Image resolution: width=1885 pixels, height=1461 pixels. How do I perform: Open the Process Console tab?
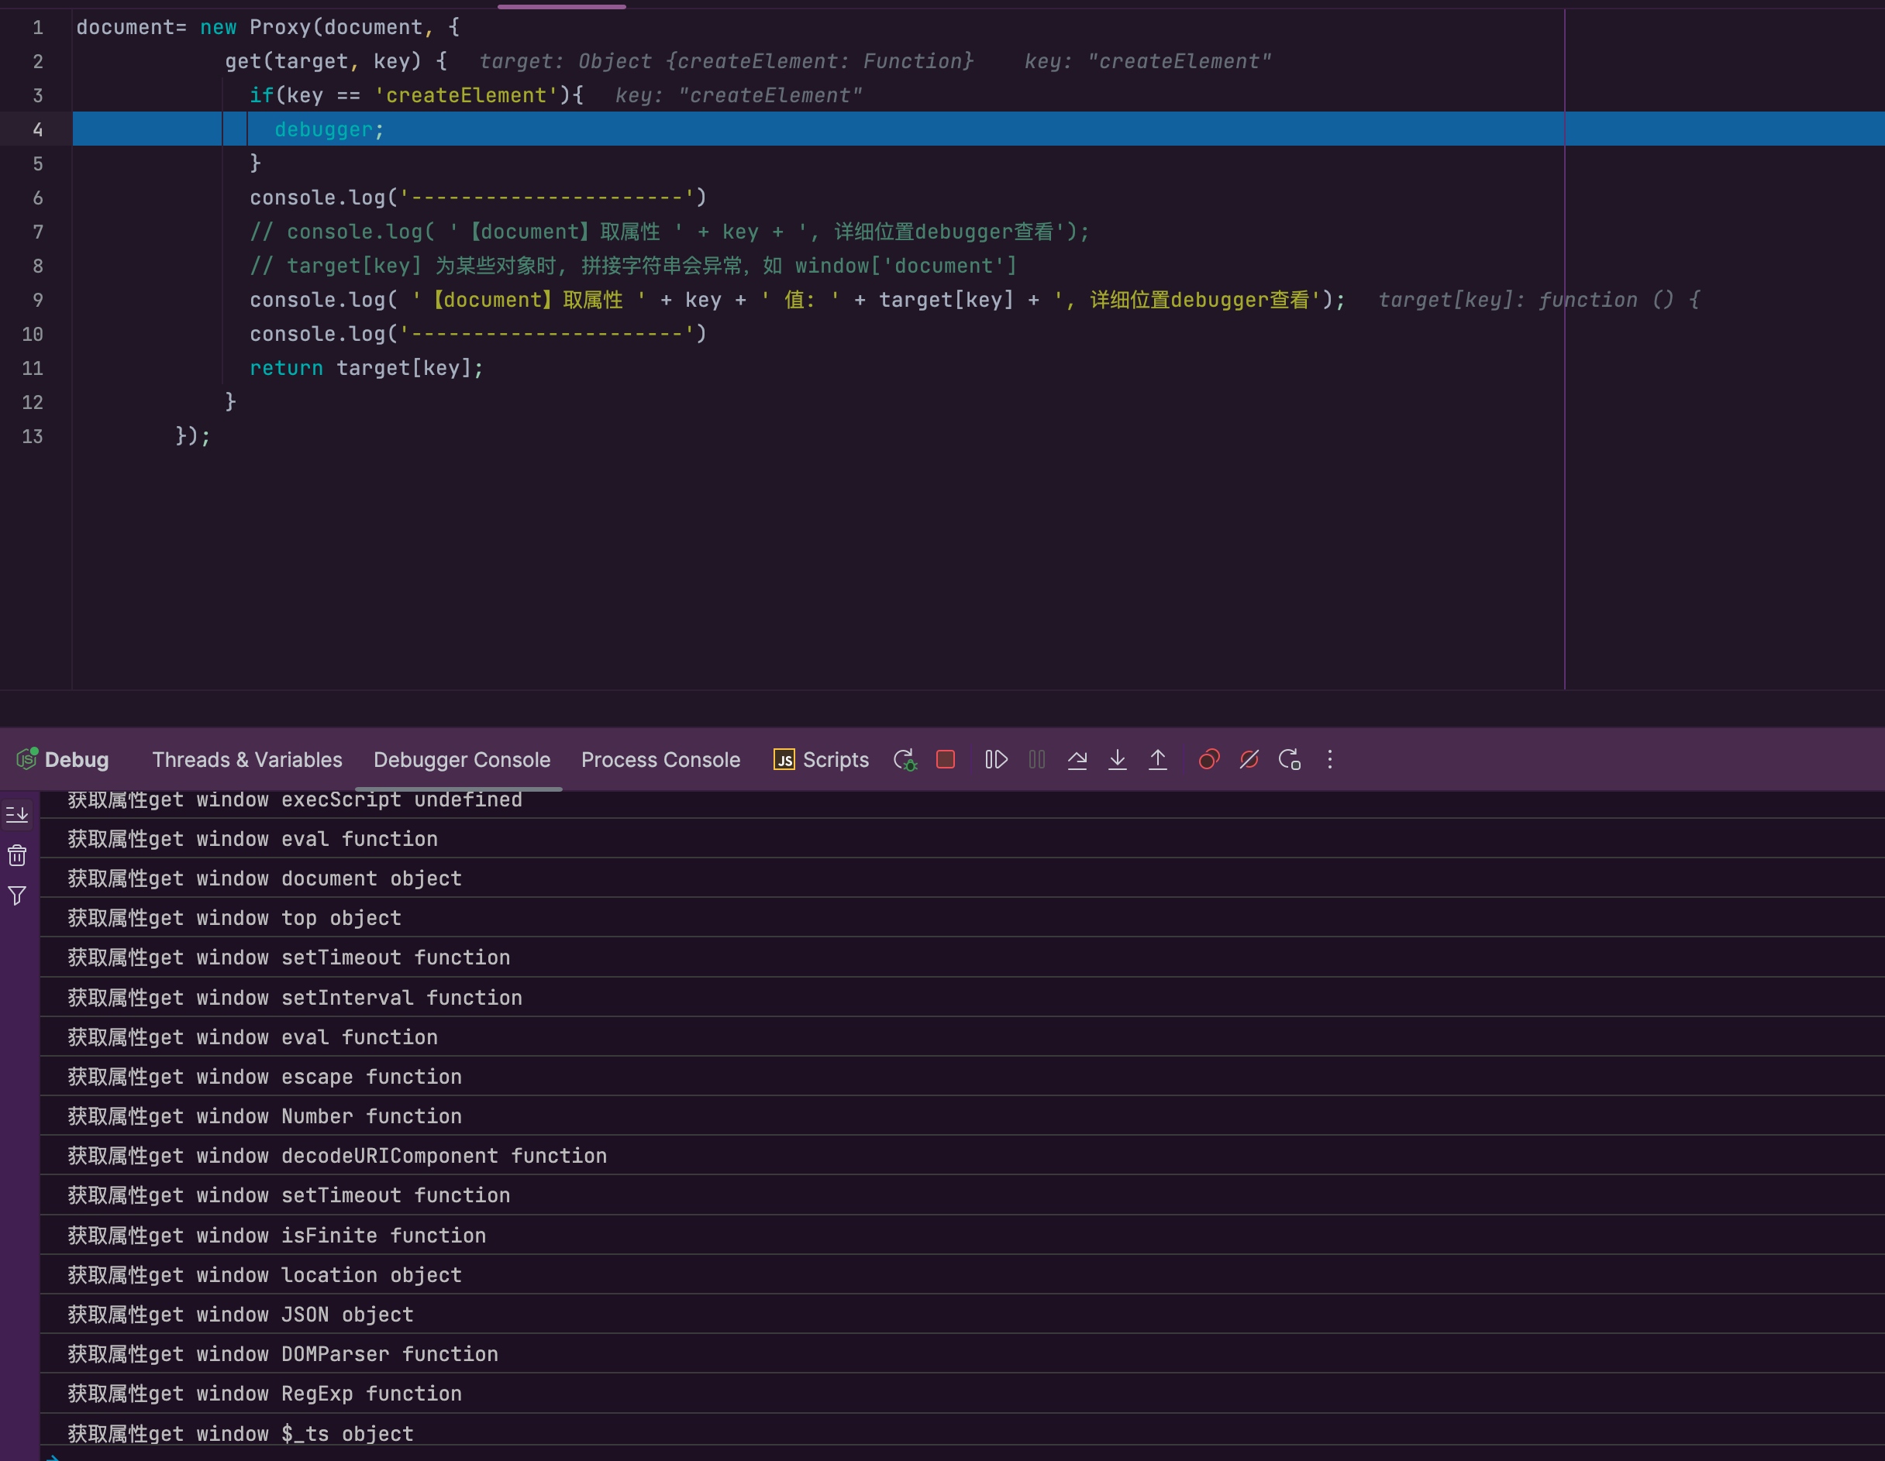(660, 760)
